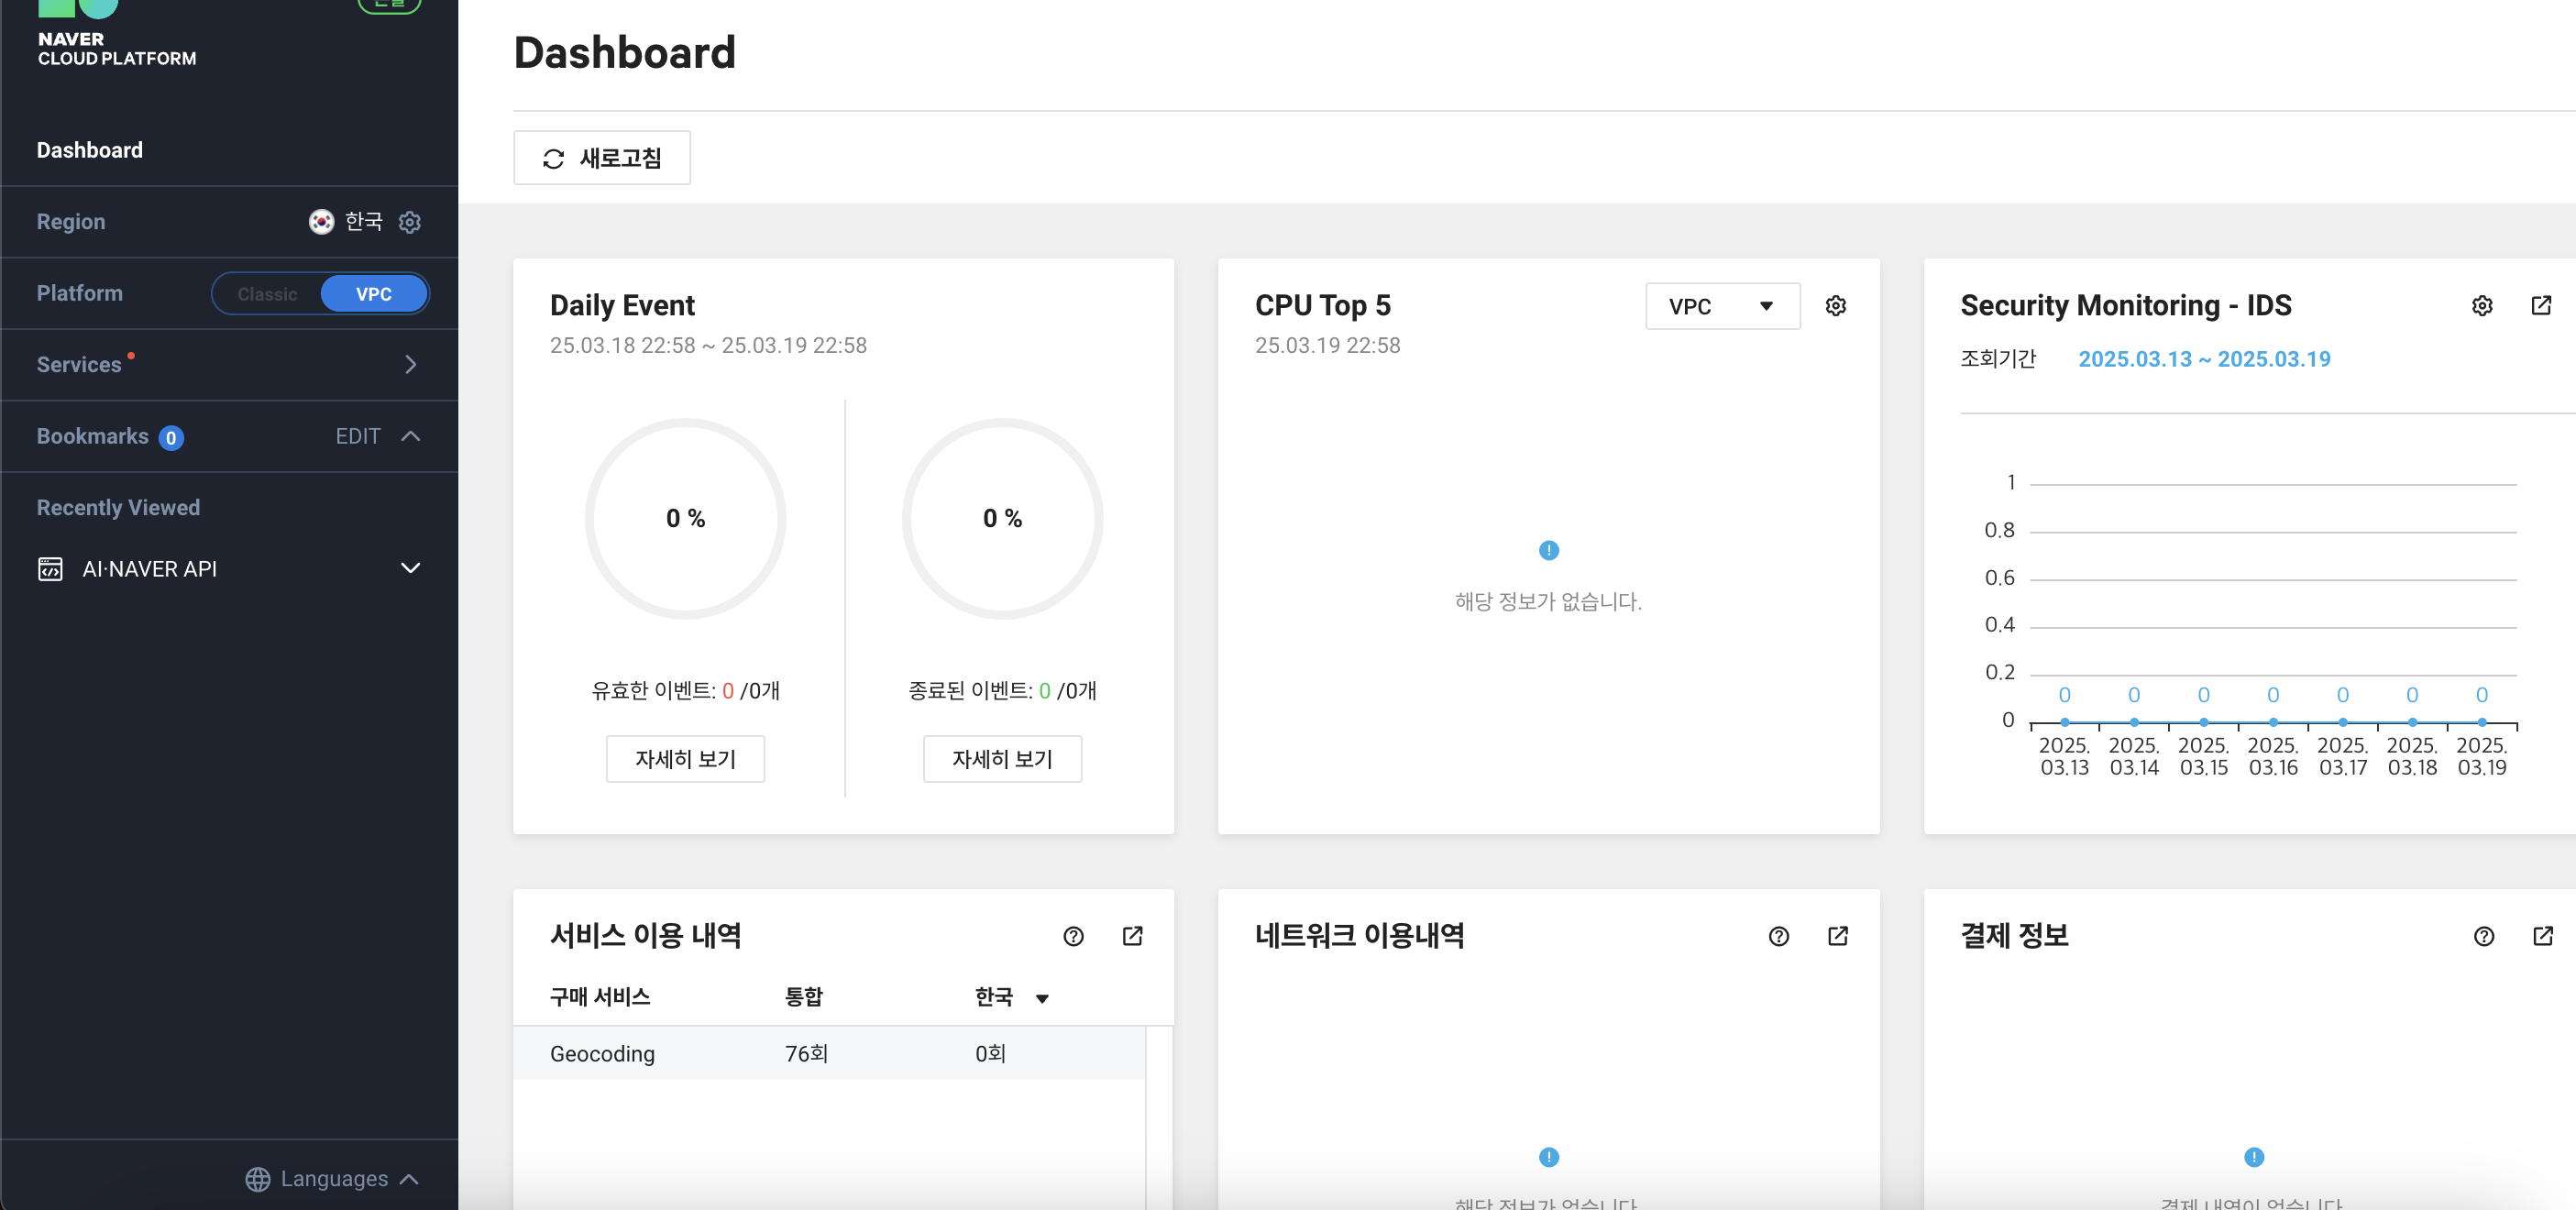The width and height of the screenshot is (2576, 1210).
Task: Switch Platform to Classic
Action: coord(267,294)
